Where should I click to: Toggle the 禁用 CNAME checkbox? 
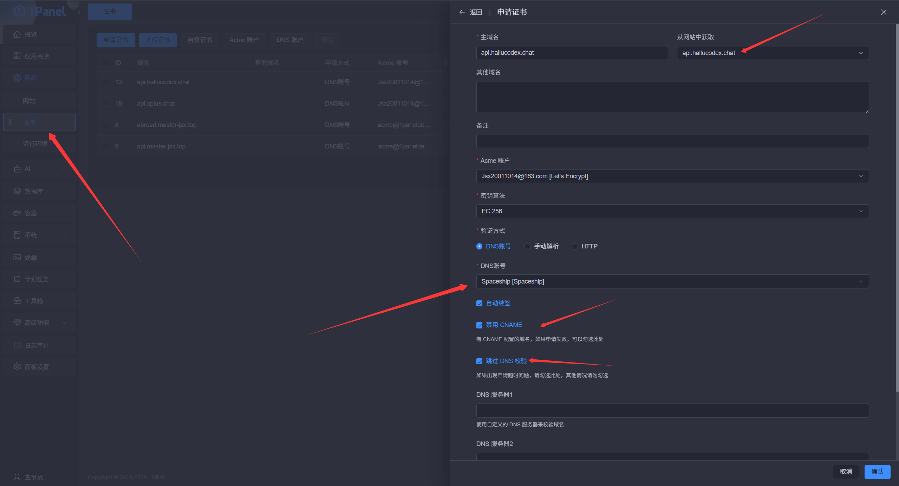(479, 325)
